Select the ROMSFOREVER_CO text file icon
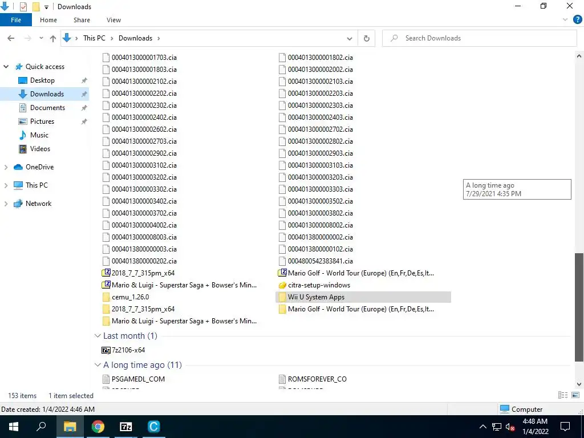This screenshot has height=438, width=584. (x=282, y=379)
